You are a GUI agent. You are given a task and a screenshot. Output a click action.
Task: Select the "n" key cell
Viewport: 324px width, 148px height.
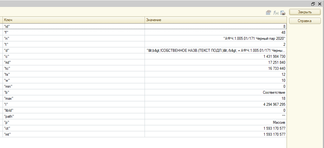[73, 38]
